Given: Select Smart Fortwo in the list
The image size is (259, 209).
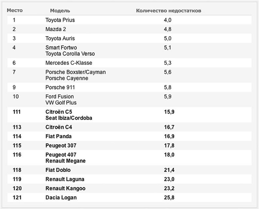Looking at the screenshot, I should click(x=61, y=48).
